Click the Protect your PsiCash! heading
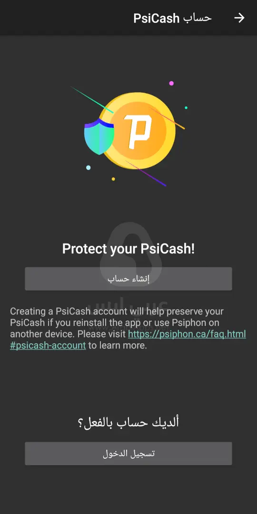 (x=128, y=249)
